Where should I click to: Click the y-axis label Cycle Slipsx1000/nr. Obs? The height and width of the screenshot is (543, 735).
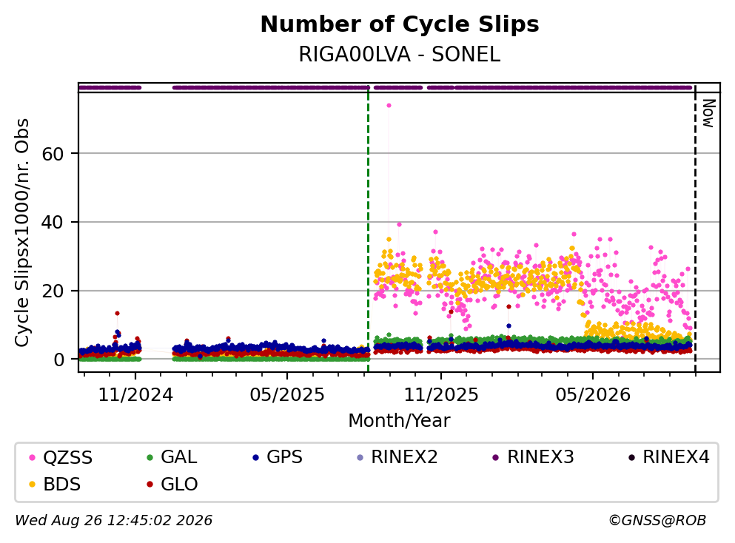[x=21, y=232]
